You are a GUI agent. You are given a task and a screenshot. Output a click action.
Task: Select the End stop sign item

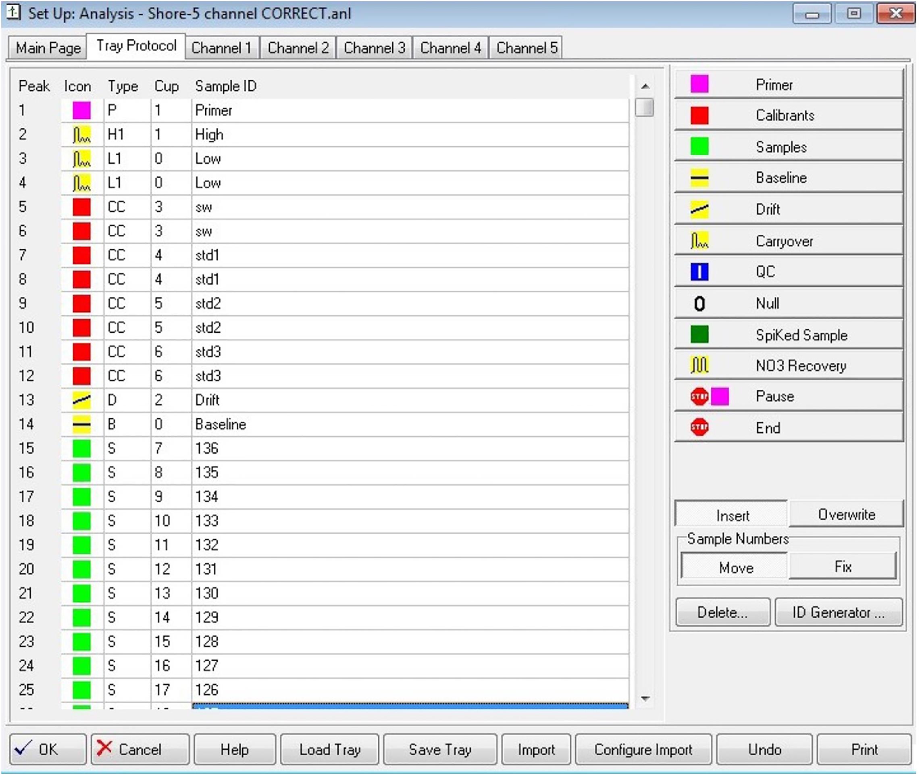pyautogui.click(x=789, y=427)
